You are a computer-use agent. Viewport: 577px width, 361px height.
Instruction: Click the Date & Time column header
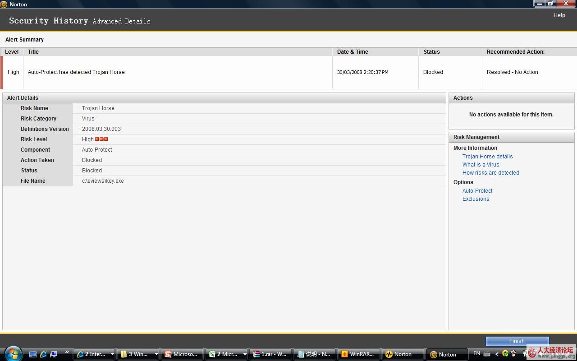pyautogui.click(x=376, y=52)
